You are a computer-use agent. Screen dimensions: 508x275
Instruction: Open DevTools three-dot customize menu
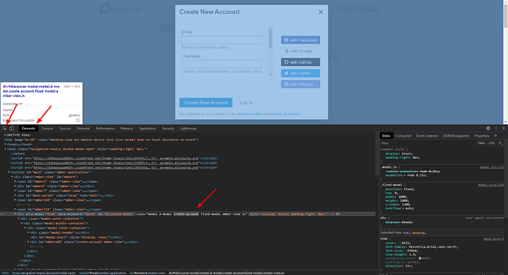pyautogui.click(x=496, y=129)
